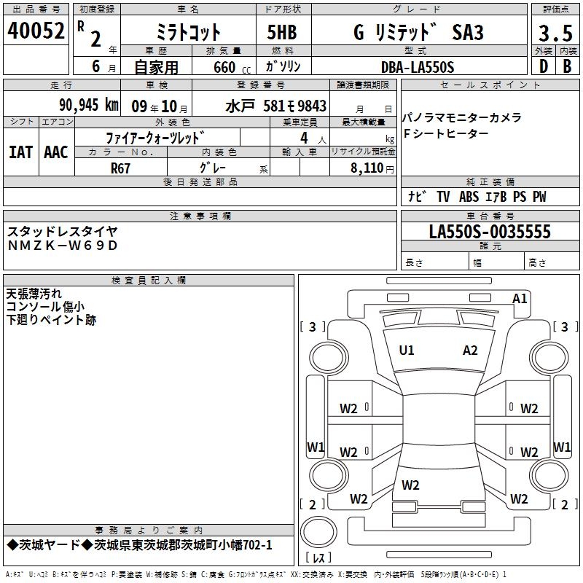Click the lot number 40052
This screenshot has height=583, width=583.
pyautogui.click(x=36, y=31)
